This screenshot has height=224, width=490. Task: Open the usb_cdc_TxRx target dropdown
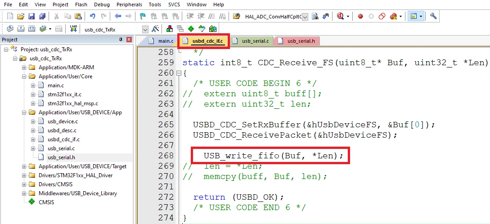[145, 29]
